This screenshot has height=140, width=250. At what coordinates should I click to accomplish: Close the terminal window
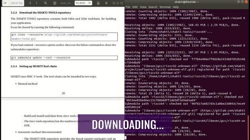[246, 2]
